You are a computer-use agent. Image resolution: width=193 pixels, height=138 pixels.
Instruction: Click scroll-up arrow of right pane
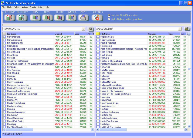tap(189, 34)
